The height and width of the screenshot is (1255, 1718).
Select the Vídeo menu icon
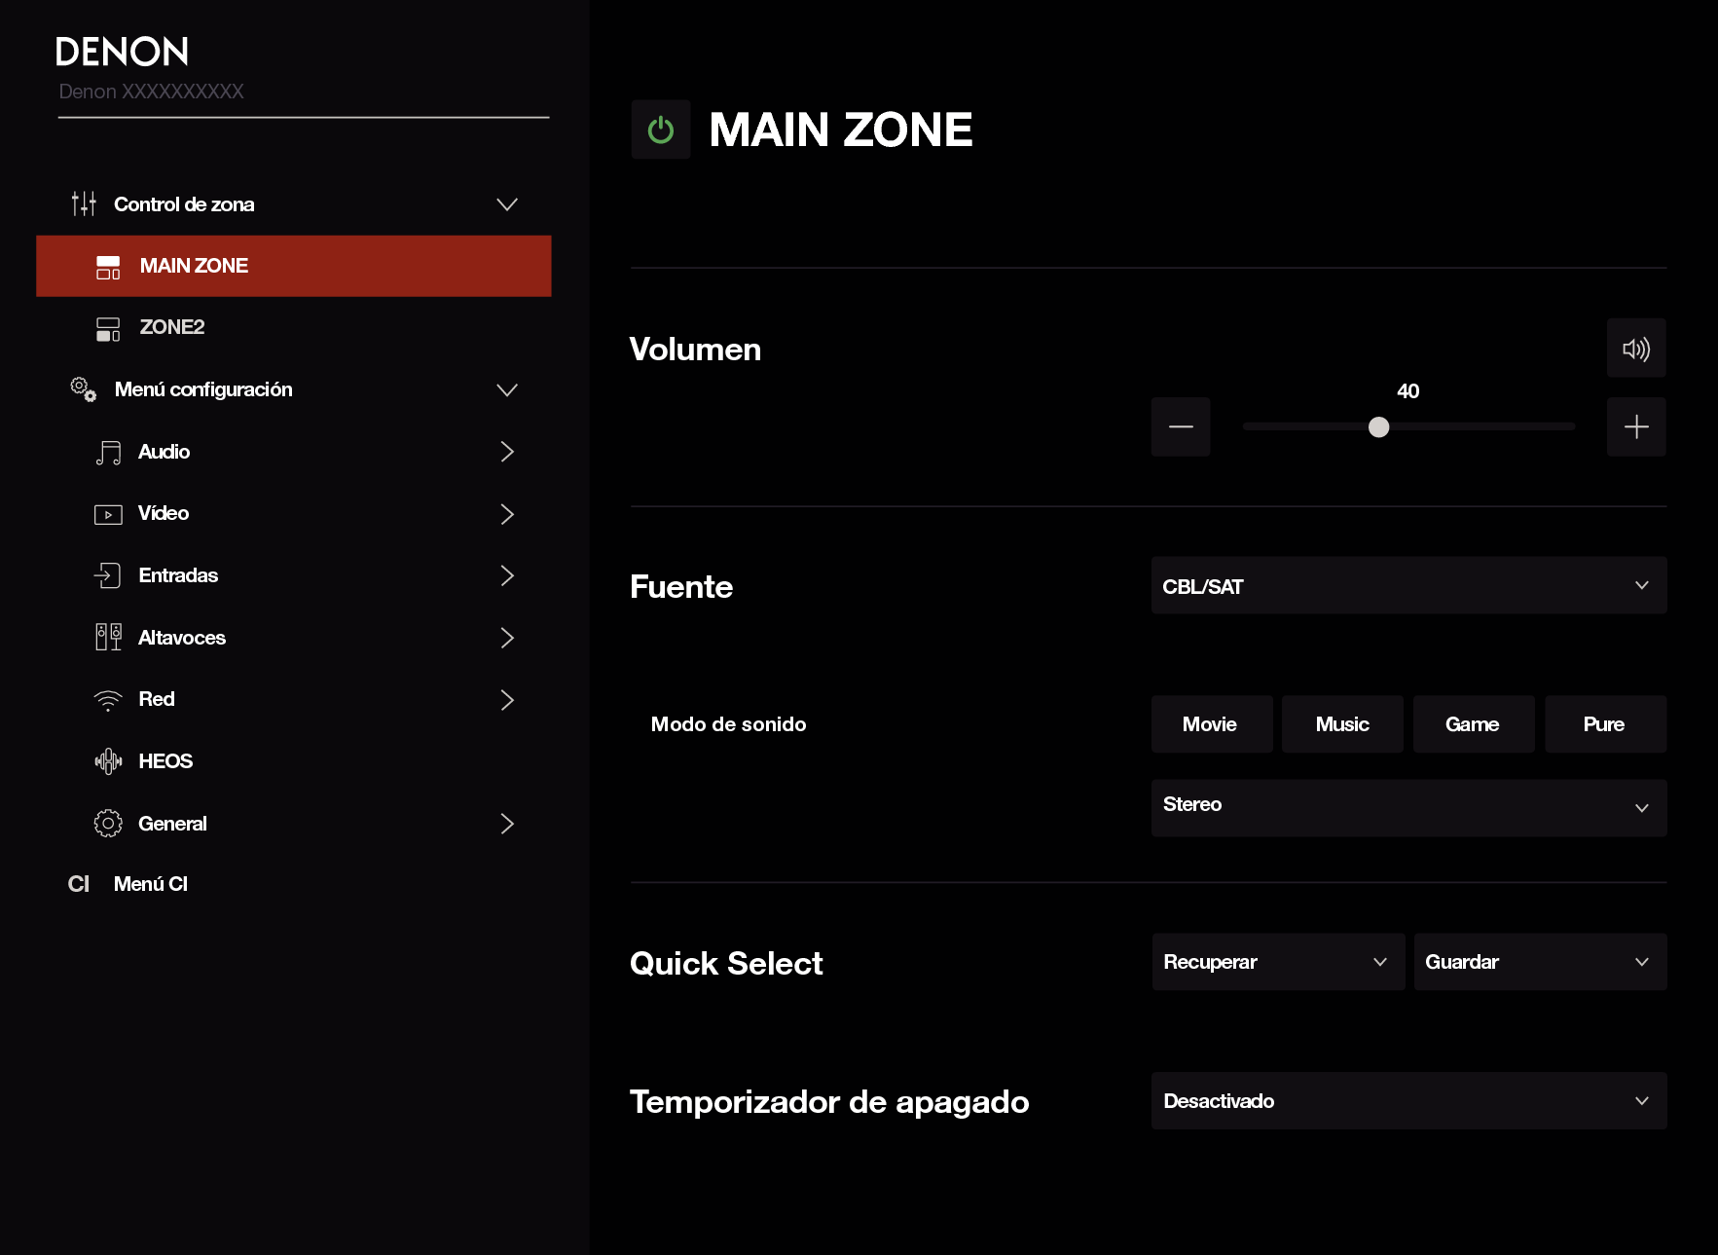[107, 513]
